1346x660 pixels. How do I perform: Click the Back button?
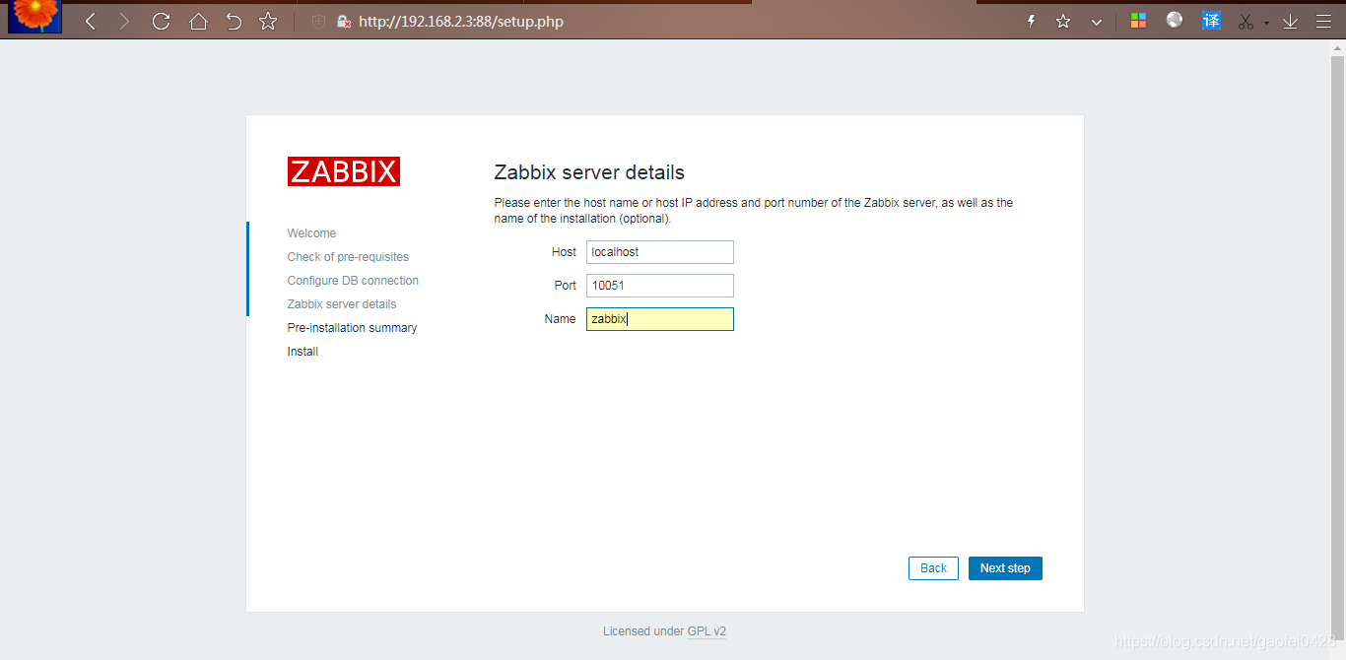[x=932, y=567]
